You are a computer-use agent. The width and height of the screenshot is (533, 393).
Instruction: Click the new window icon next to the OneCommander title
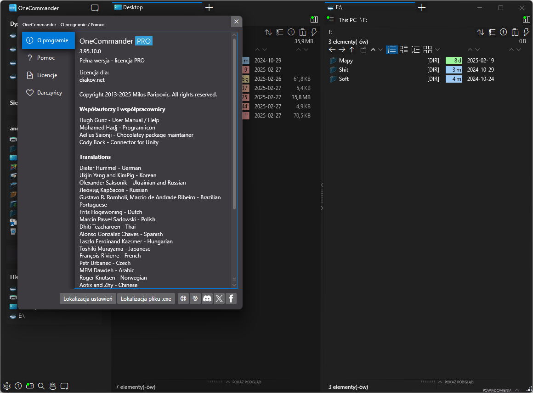(x=95, y=8)
